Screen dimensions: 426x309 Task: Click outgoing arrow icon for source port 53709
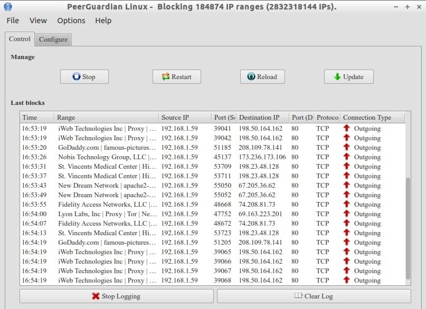point(346,166)
